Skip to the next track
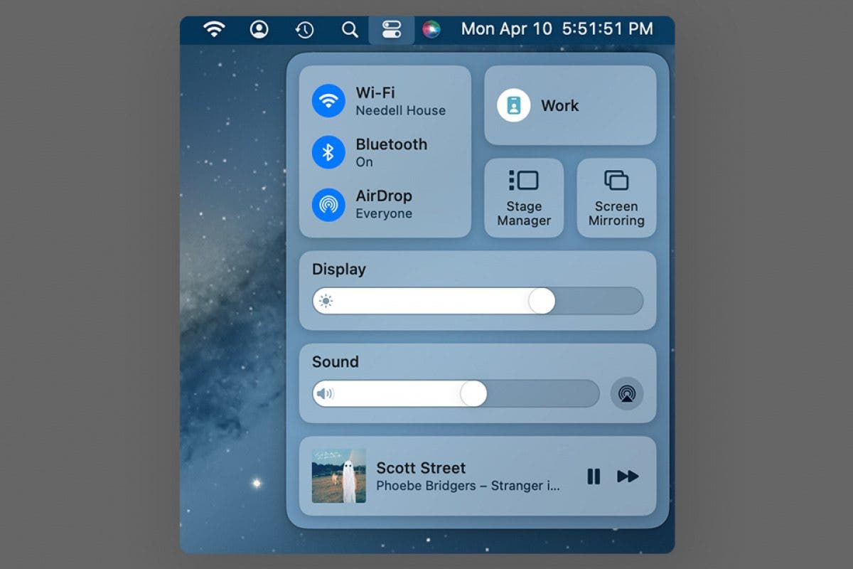This screenshot has height=569, width=853. (628, 477)
